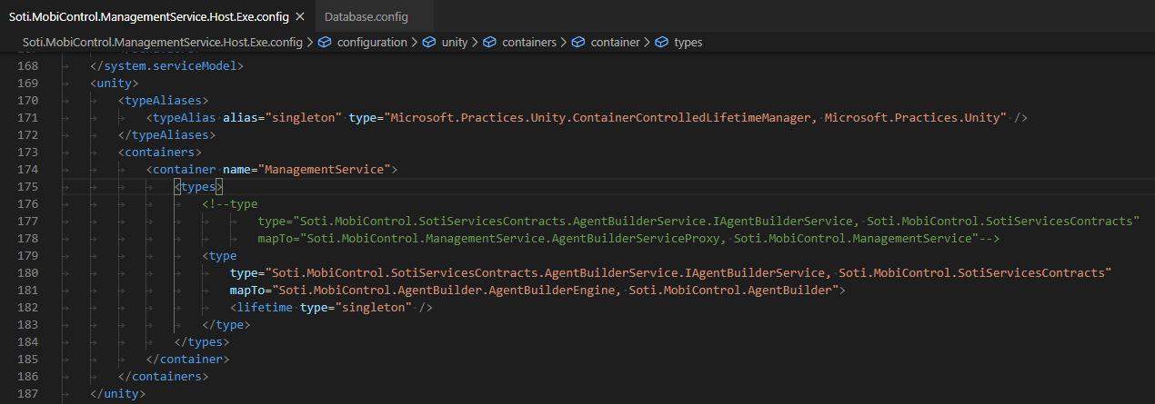Select the Soti.MobiControl.ManagementService.Host.Exe.config editor tab
Viewport: 1155px width, 404px height.
(148, 17)
